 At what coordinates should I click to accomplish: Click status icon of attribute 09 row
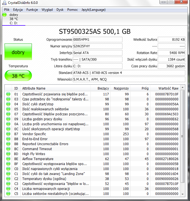[x=8, y=119]
